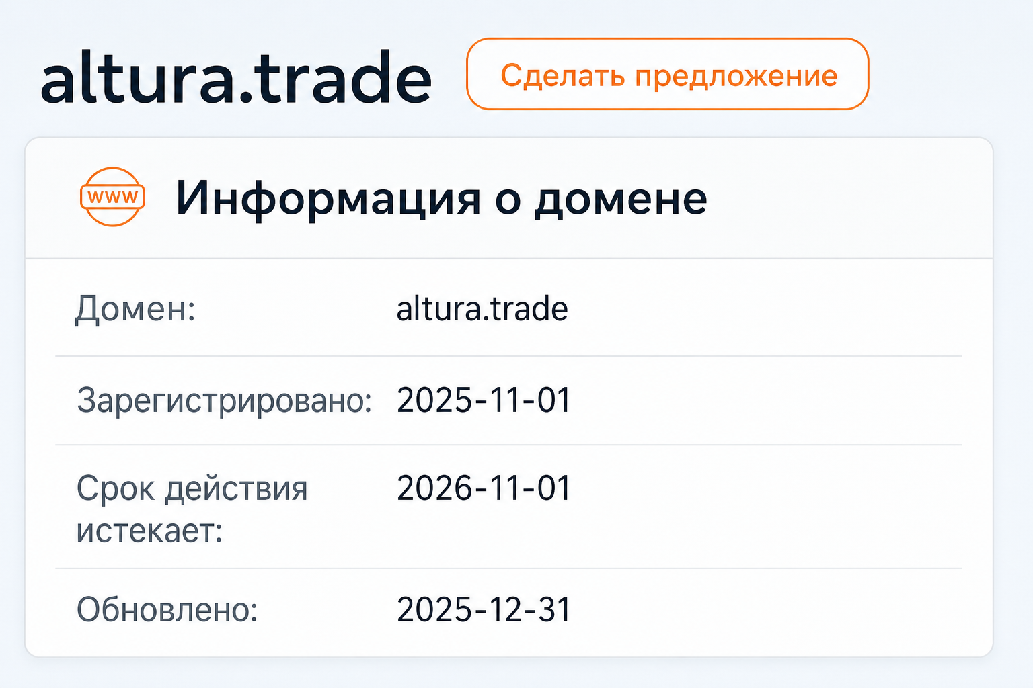Click the word истекает: in expiry label
Image resolution: width=1033 pixels, height=688 pixels.
149,531
